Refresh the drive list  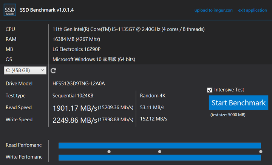(53, 70)
